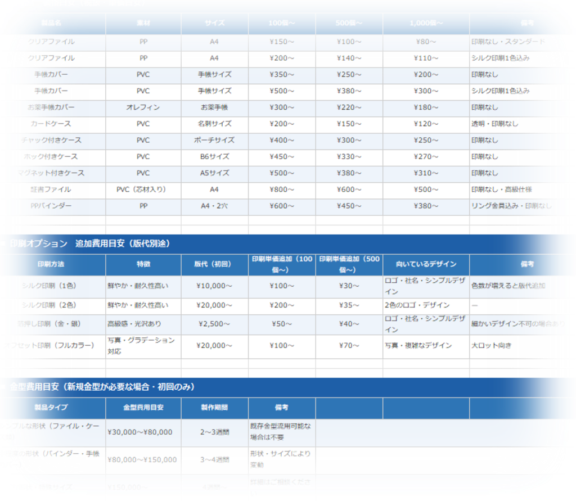Image resolution: width=576 pixels, height=501 pixels.
Task: Click the ¥80~ price cell
Action: [x=426, y=42]
